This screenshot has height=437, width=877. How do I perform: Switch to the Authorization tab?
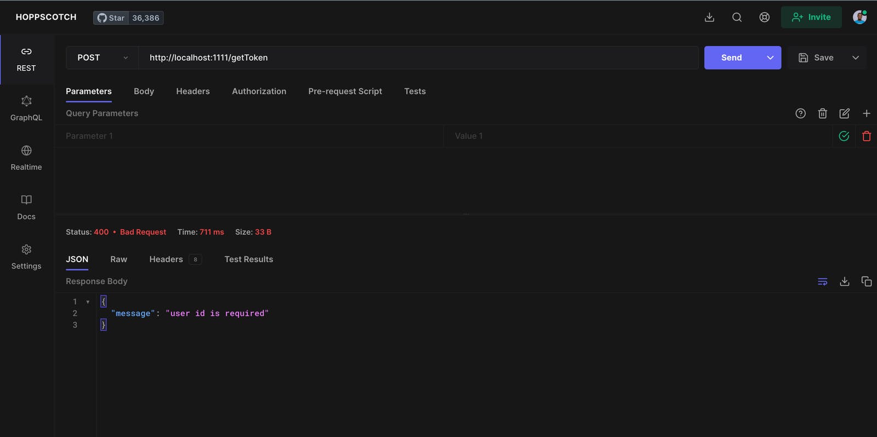pyautogui.click(x=259, y=91)
